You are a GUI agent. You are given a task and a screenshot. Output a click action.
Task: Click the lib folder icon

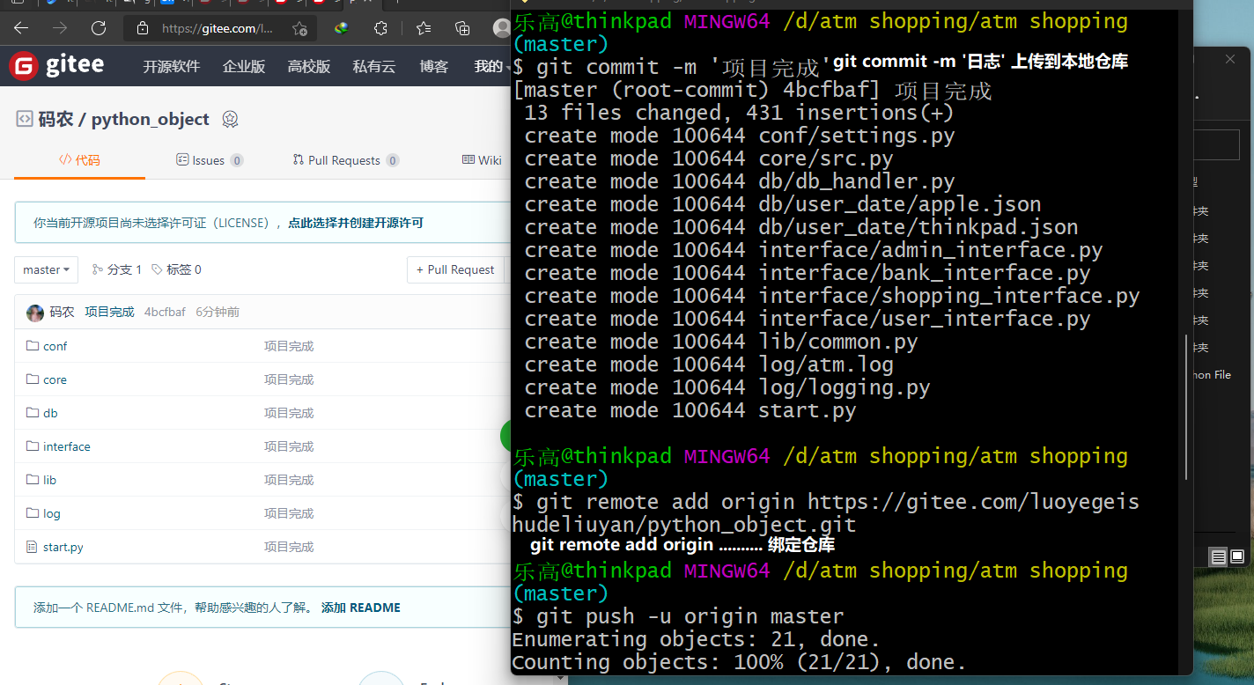(33, 480)
